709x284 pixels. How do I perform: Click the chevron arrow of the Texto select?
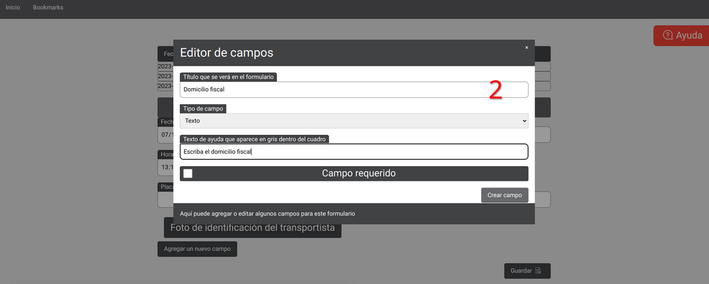point(524,121)
